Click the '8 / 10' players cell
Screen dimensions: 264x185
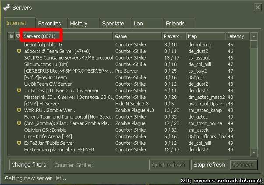171,45
